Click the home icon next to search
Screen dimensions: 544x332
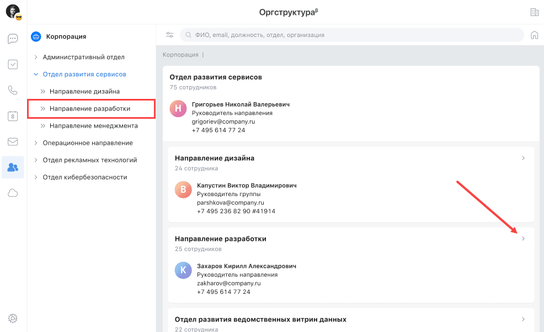(535, 35)
